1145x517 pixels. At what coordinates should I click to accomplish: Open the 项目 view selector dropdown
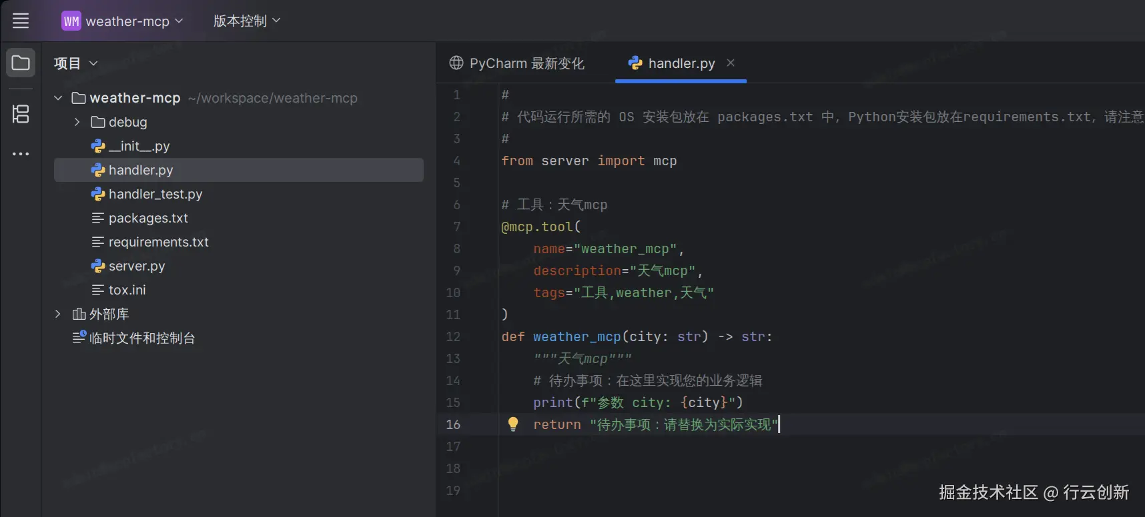point(75,63)
